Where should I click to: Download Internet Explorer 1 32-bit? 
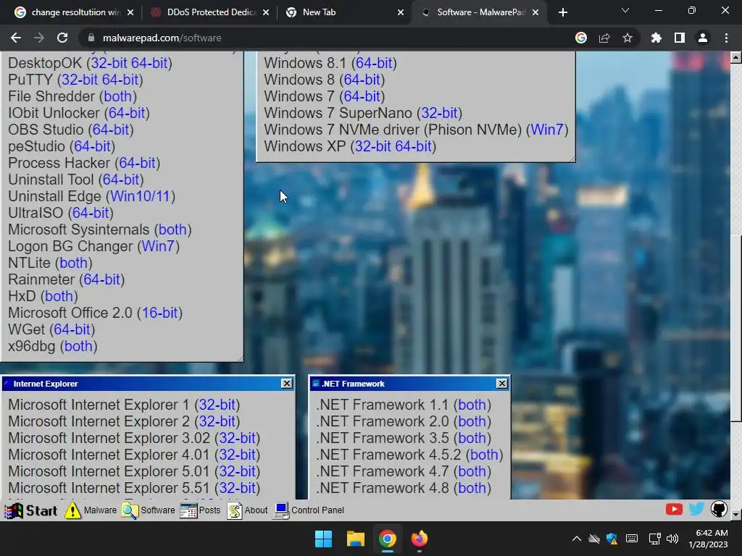coord(217,405)
